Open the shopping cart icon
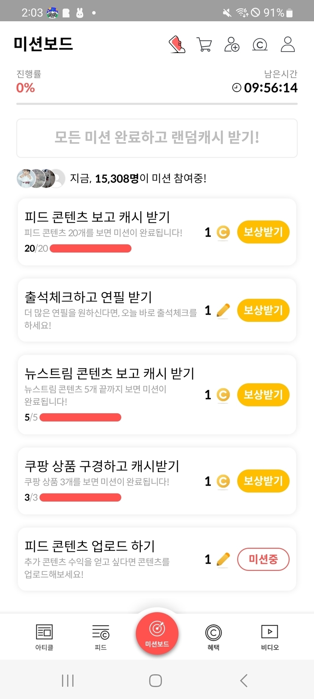 point(204,45)
